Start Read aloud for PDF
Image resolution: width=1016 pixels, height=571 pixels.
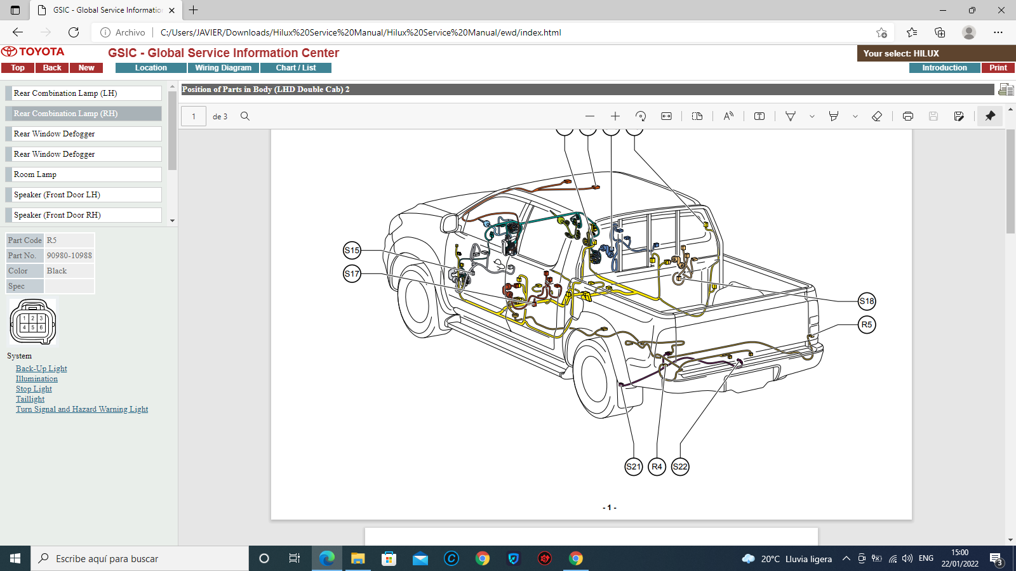click(x=728, y=116)
